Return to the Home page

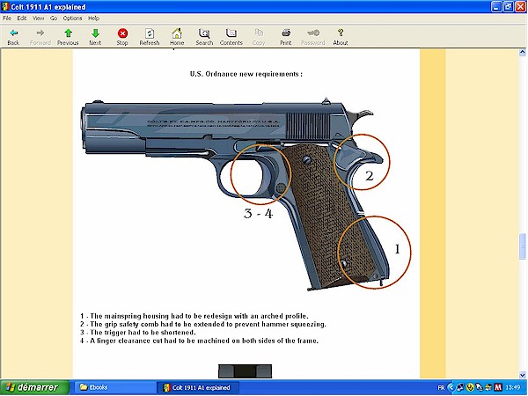pos(177,36)
